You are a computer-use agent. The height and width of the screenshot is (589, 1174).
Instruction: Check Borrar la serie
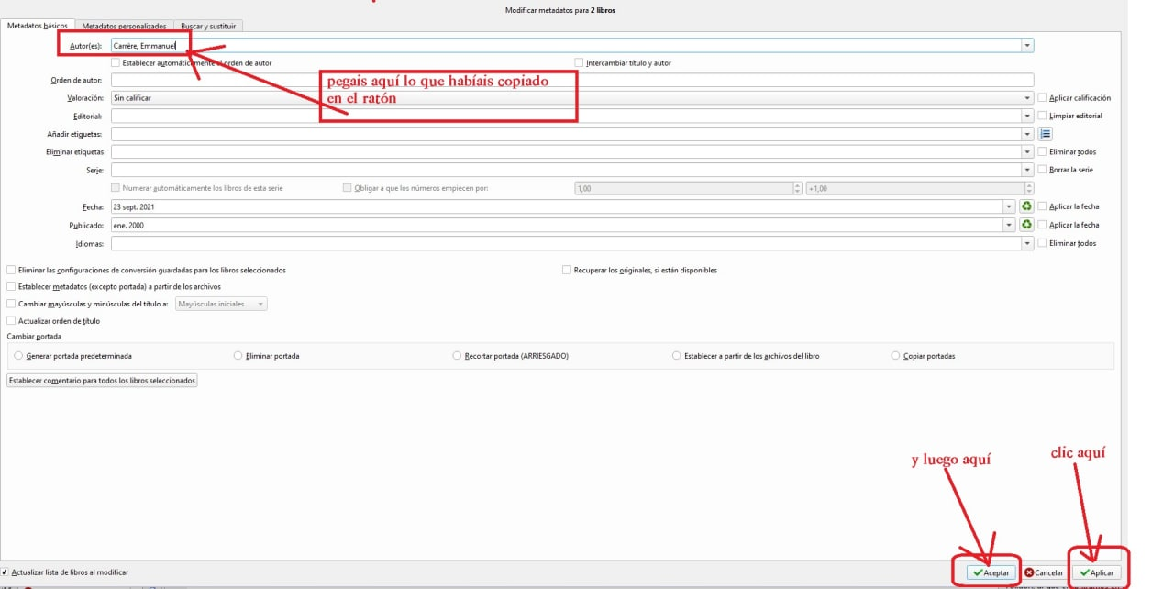[1066, 170]
